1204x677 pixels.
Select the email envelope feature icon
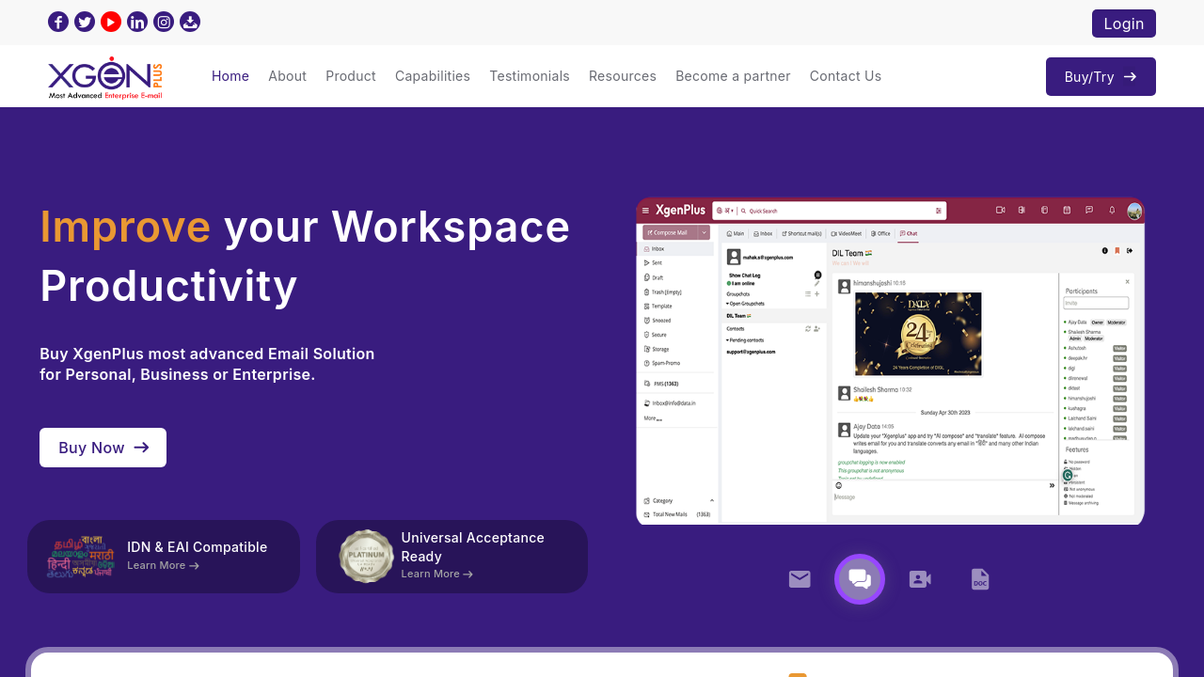pyautogui.click(x=800, y=579)
